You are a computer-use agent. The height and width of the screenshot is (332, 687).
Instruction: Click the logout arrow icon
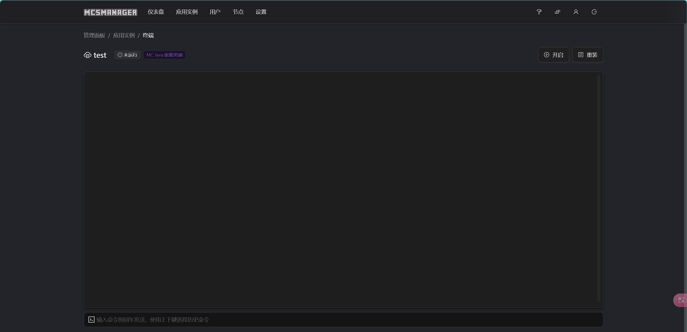click(594, 12)
